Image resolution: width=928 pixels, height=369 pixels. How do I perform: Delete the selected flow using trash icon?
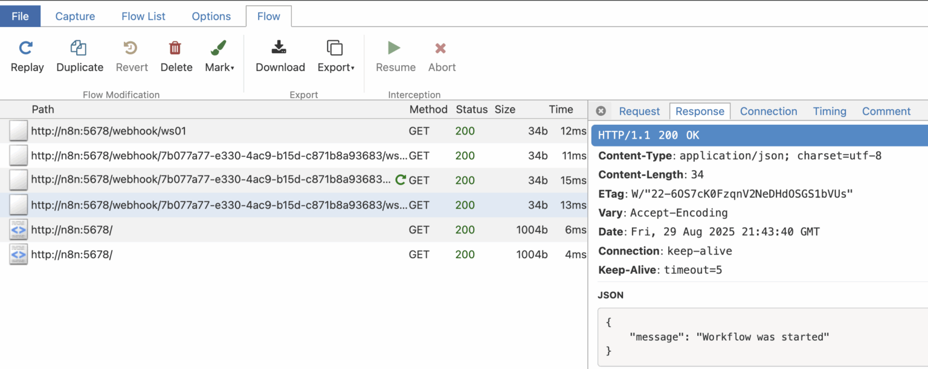[176, 48]
